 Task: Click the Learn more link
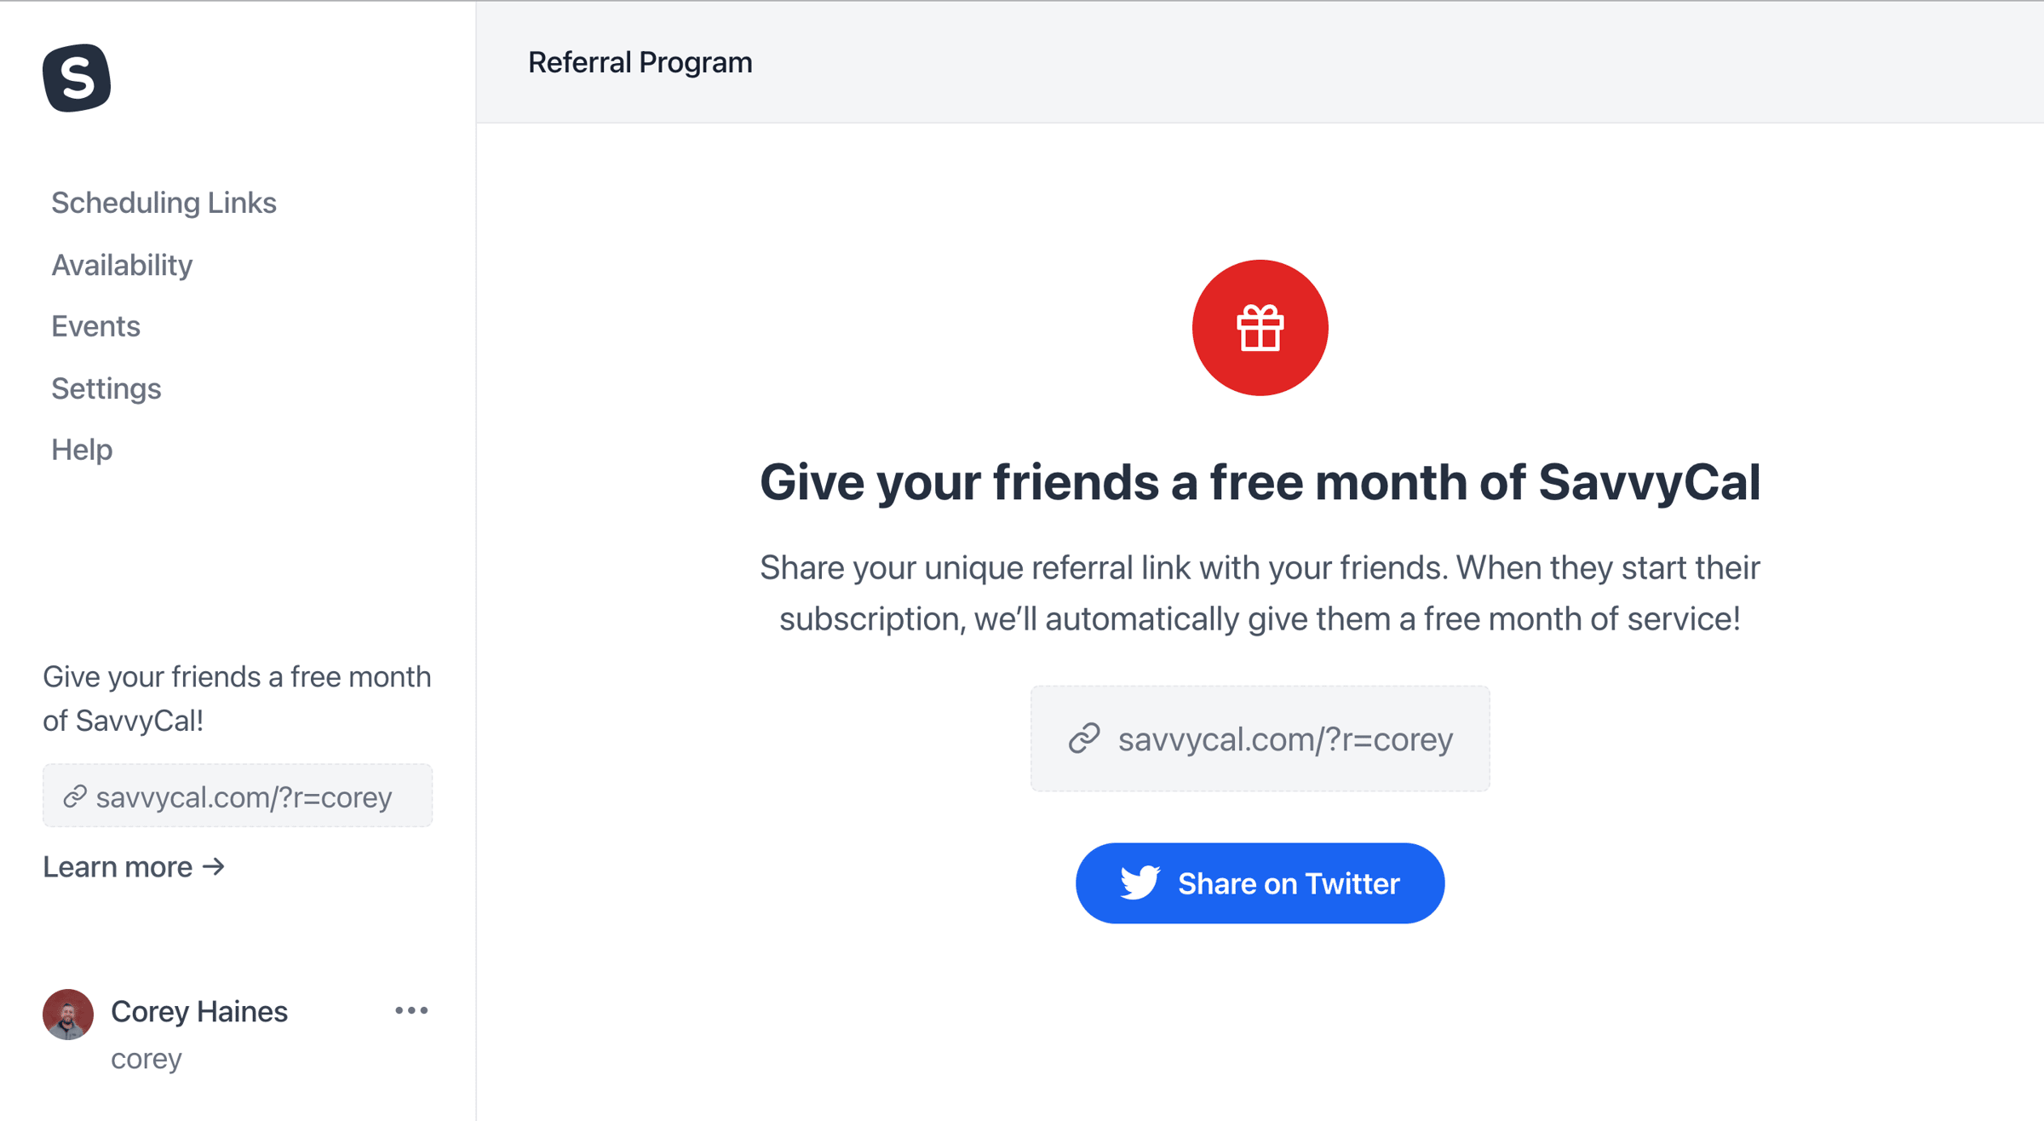point(134,866)
